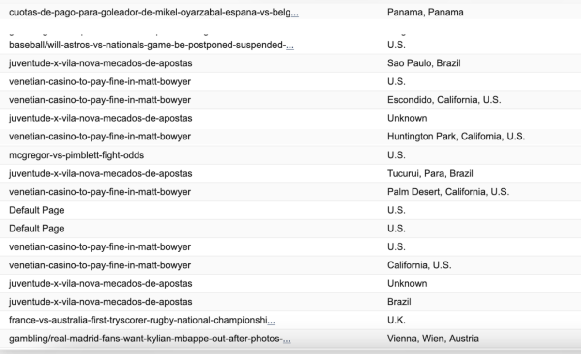This screenshot has height=354, width=581.
Task: Select venetian-casino row from Escondido, California
Action: [290, 100]
